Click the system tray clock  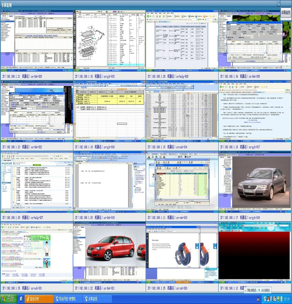(x=287, y=299)
